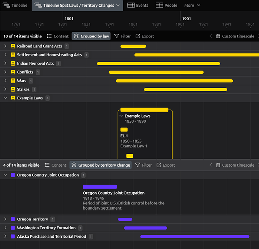
Task: Expand the Settlement and Homesteading Acts group
Action: [x=5, y=55]
